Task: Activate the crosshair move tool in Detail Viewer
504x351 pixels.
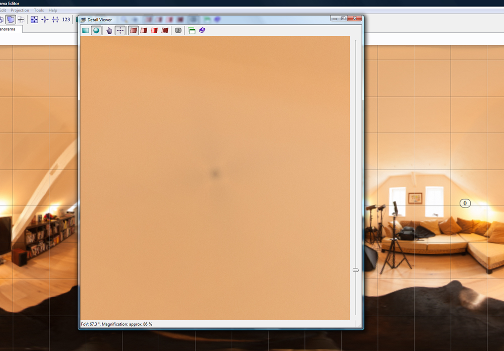Action: click(120, 31)
